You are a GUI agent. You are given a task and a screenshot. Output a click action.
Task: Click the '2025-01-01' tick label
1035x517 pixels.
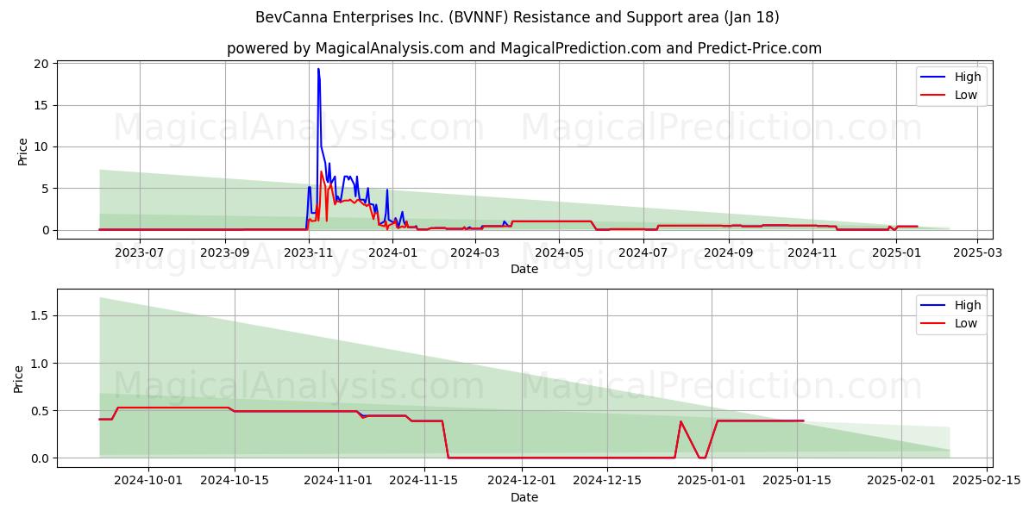[x=712, y=481]
